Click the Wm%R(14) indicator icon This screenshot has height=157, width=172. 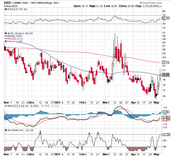(x=6, y=130)
